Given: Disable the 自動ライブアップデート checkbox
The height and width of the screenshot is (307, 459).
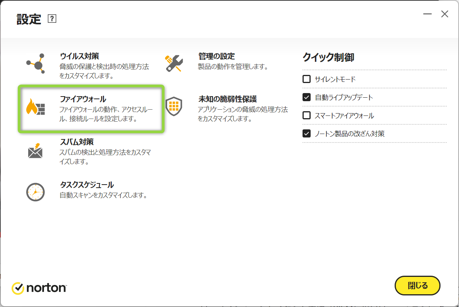Looking at the screenshot, I should coord(307,97).
